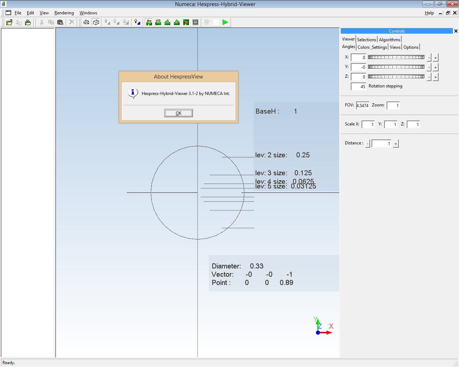Click the Y angle input field
This screenshot has height=367, width=459.
[x=359, y=67]
